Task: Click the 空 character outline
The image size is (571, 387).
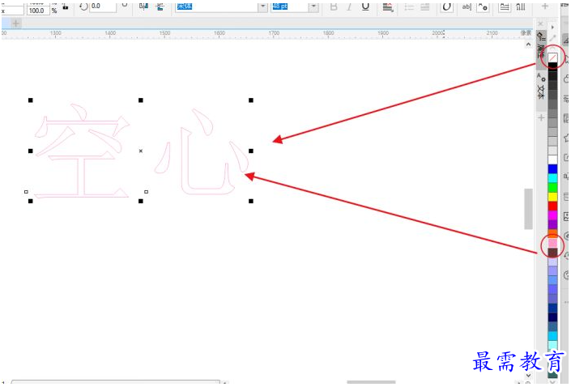Action: click(82, 151)
